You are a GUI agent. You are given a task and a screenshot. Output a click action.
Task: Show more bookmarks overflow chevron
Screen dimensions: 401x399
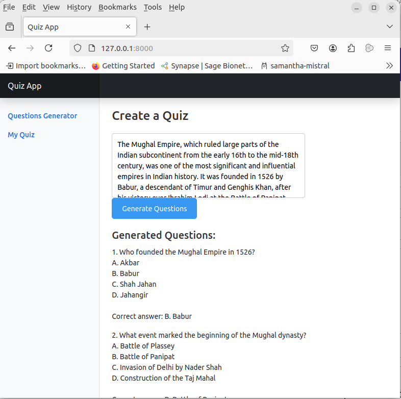[x=390, y=65]
